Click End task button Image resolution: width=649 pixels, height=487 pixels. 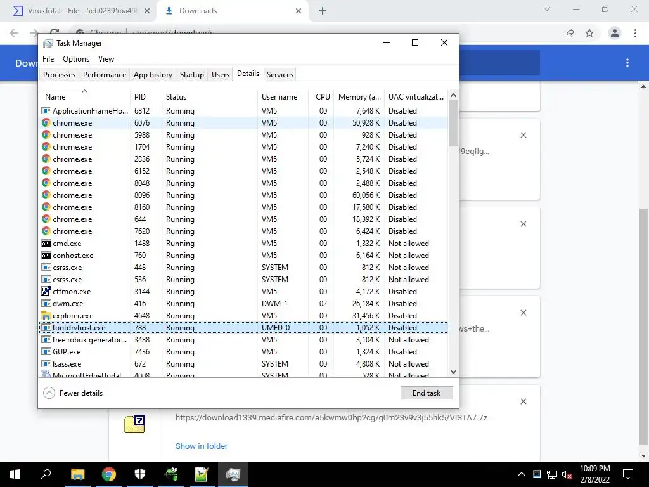427,393
